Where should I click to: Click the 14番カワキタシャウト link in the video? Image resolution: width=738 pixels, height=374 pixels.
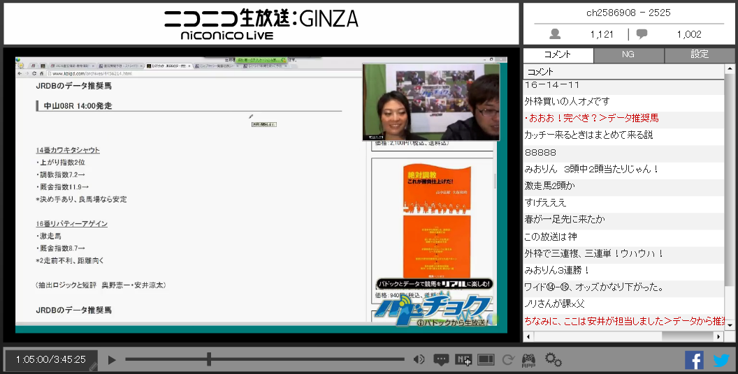(x=68, y=150)
